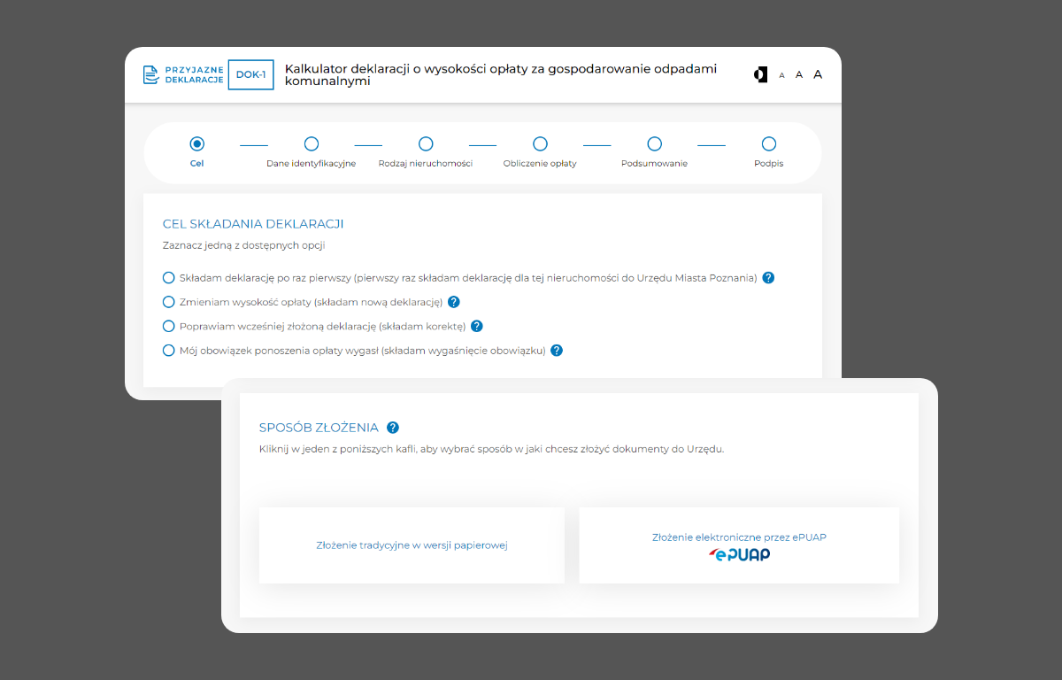The height and width of the screenshot is (680, 1062).
Task: Click the DOK-1 document badge
Action: click(250, 74)
